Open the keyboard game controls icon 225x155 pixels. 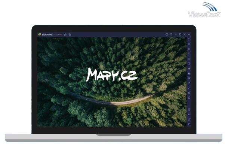tap(189, 59)
